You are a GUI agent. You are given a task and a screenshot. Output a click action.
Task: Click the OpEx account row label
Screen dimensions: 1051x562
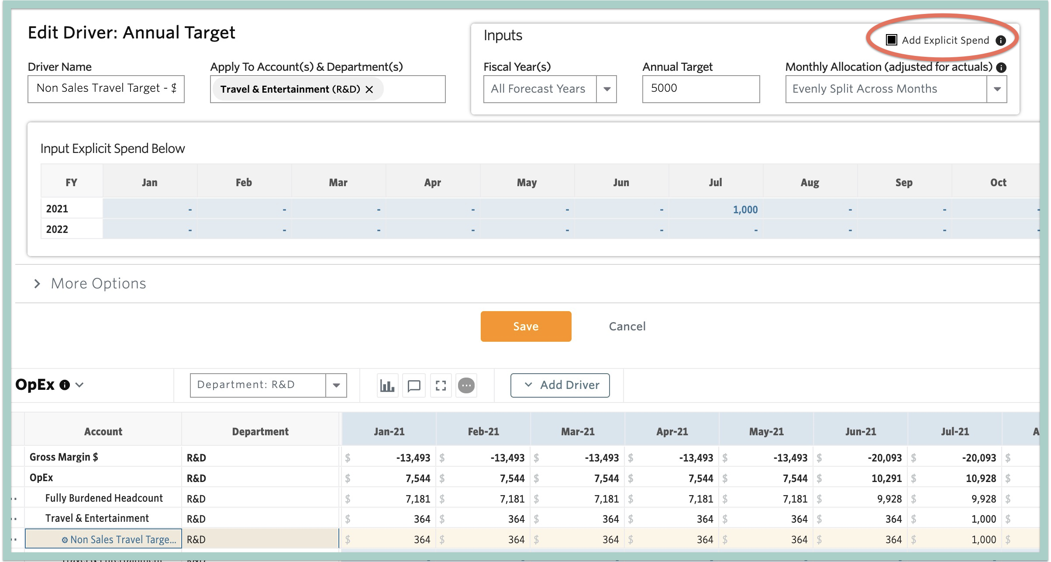click(41, 478)
